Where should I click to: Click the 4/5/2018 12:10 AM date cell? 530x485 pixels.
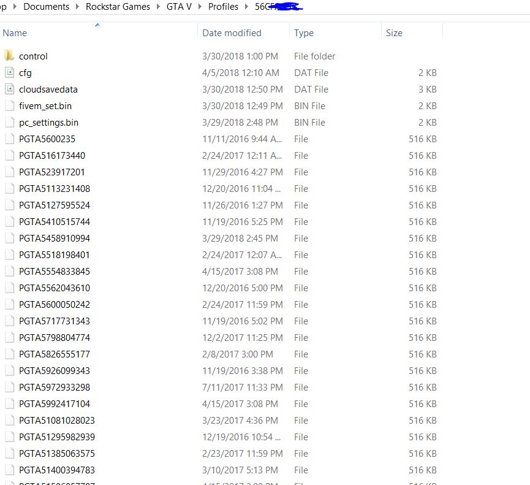(241, 73)
